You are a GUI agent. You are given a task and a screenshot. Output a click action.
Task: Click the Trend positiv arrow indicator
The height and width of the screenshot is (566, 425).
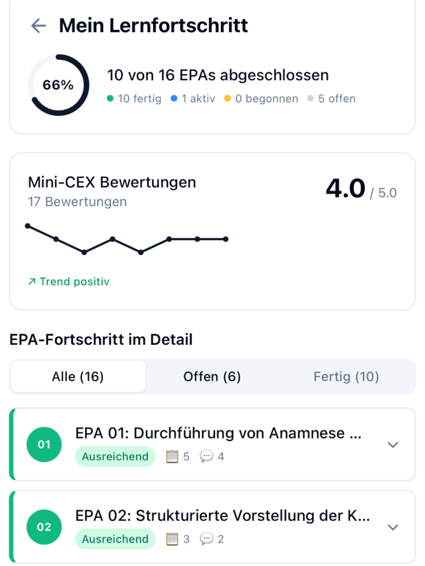point(32,282)
